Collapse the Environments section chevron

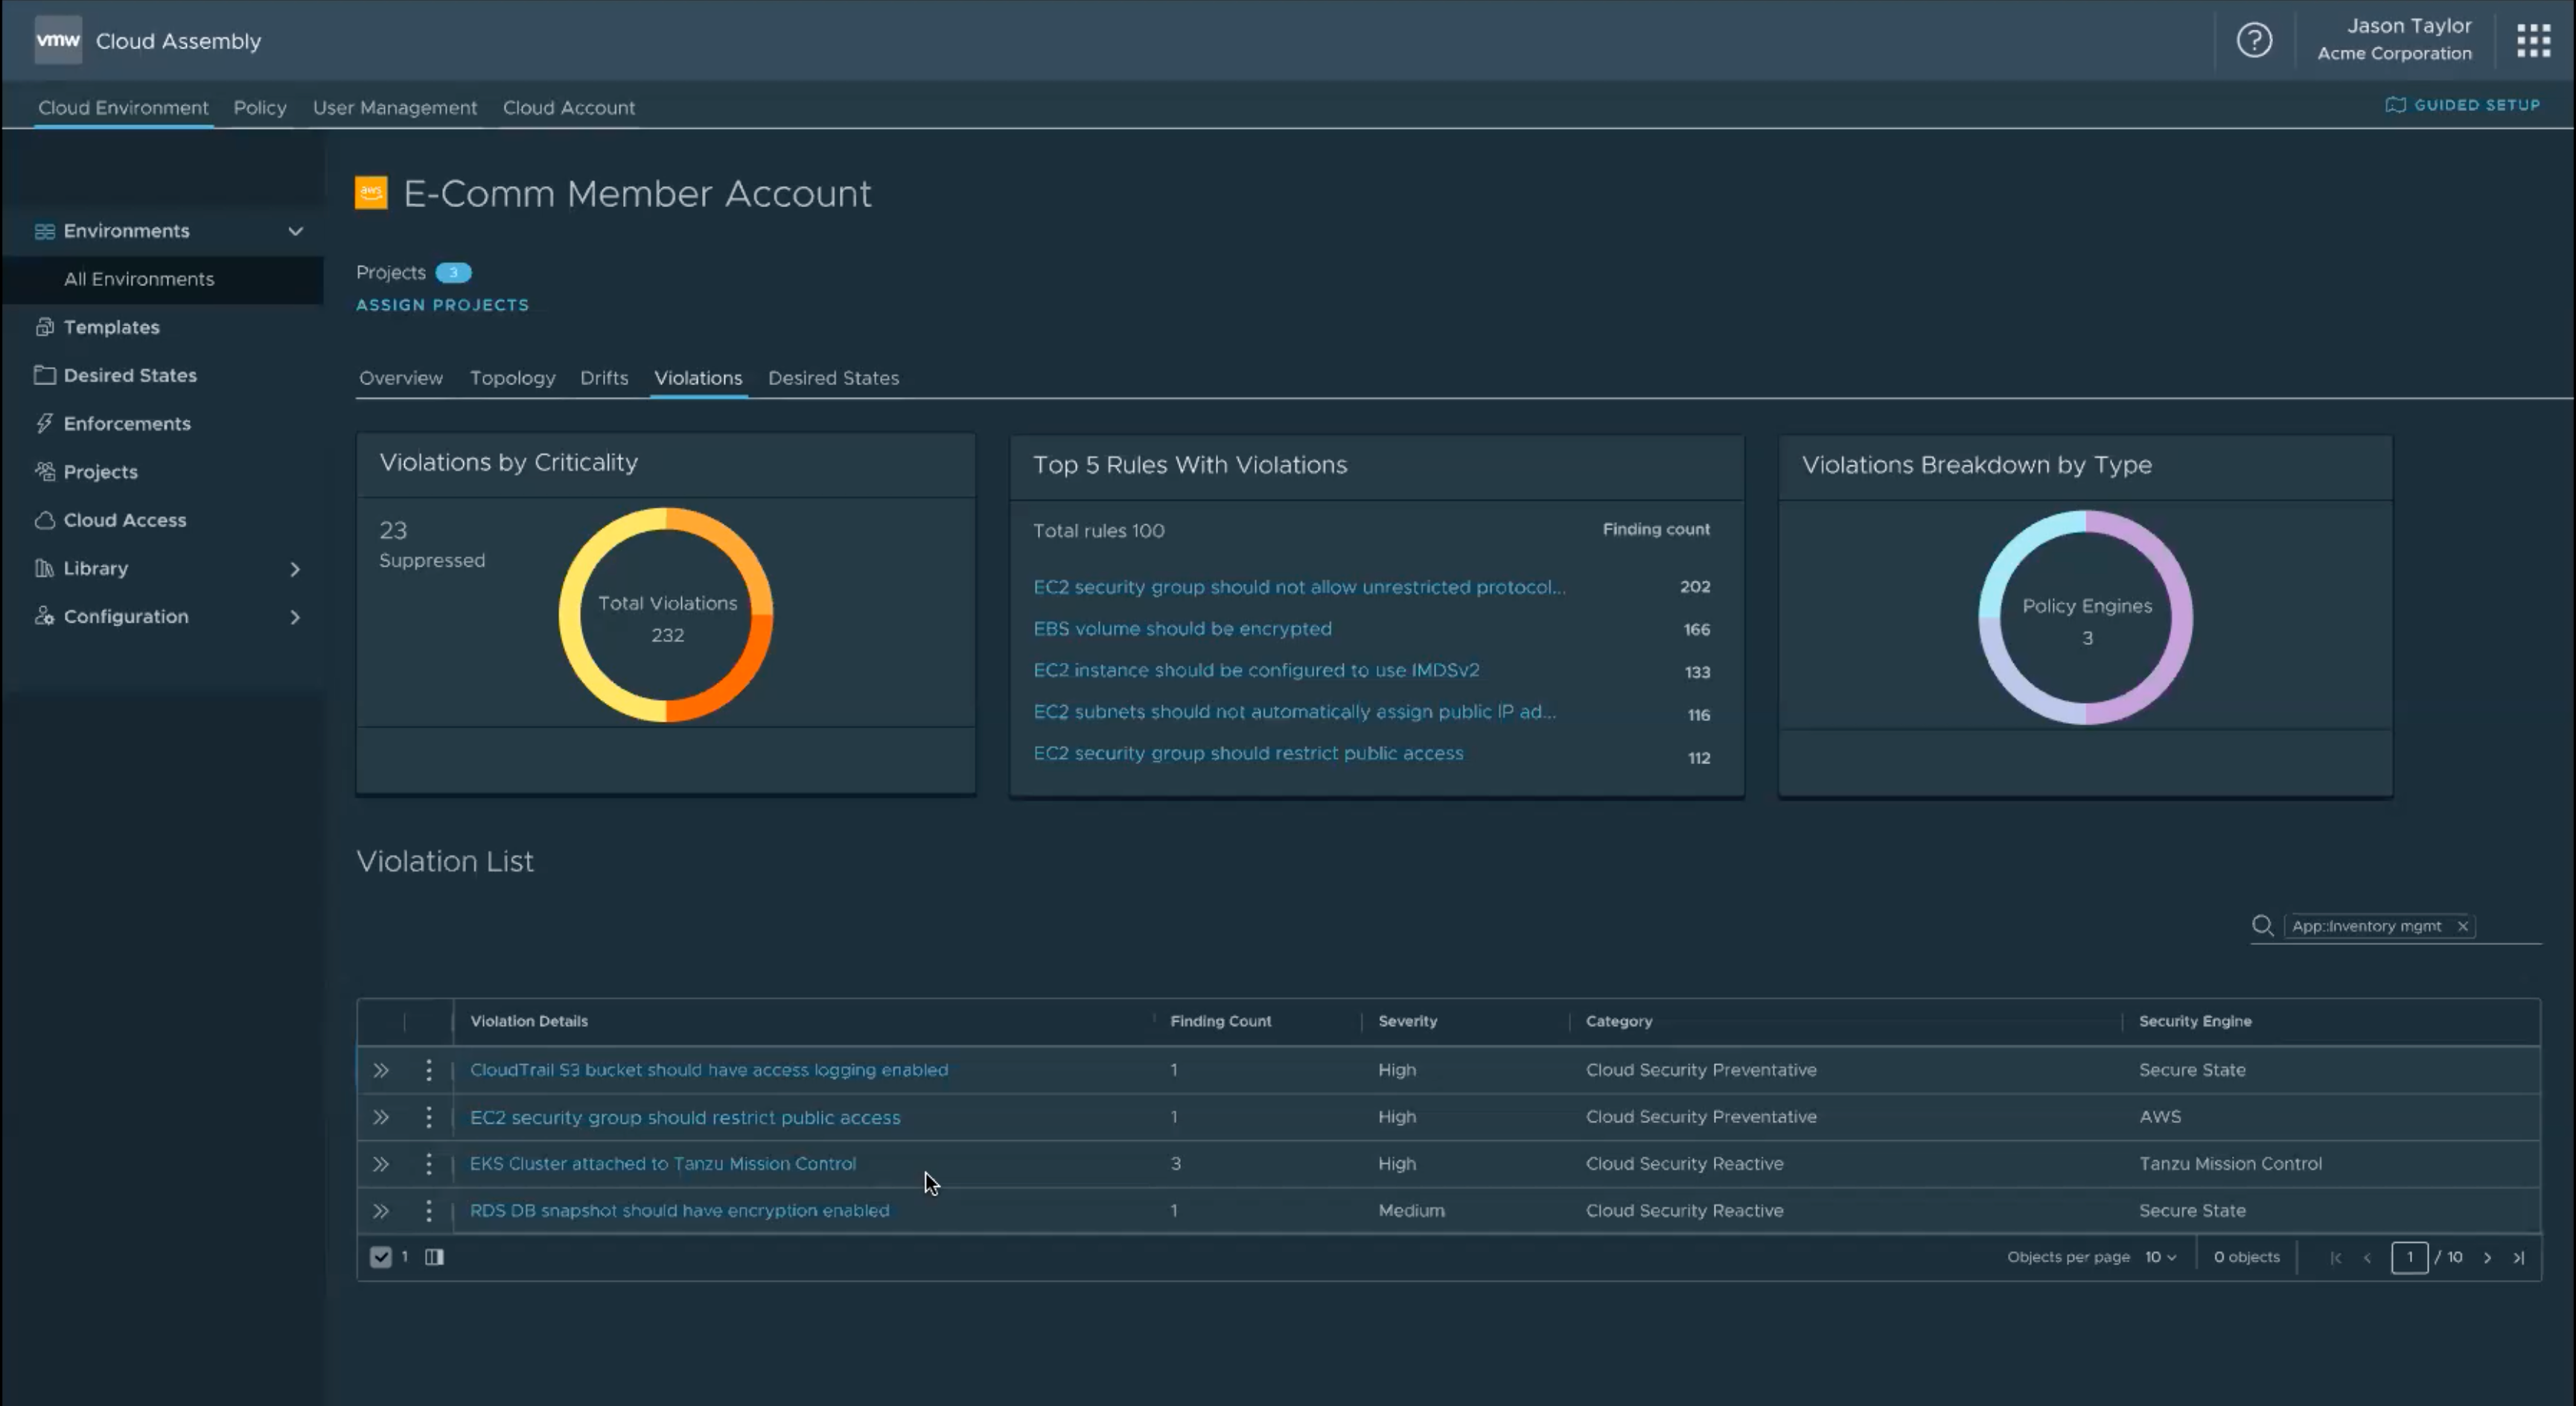[x=295, y=231]
